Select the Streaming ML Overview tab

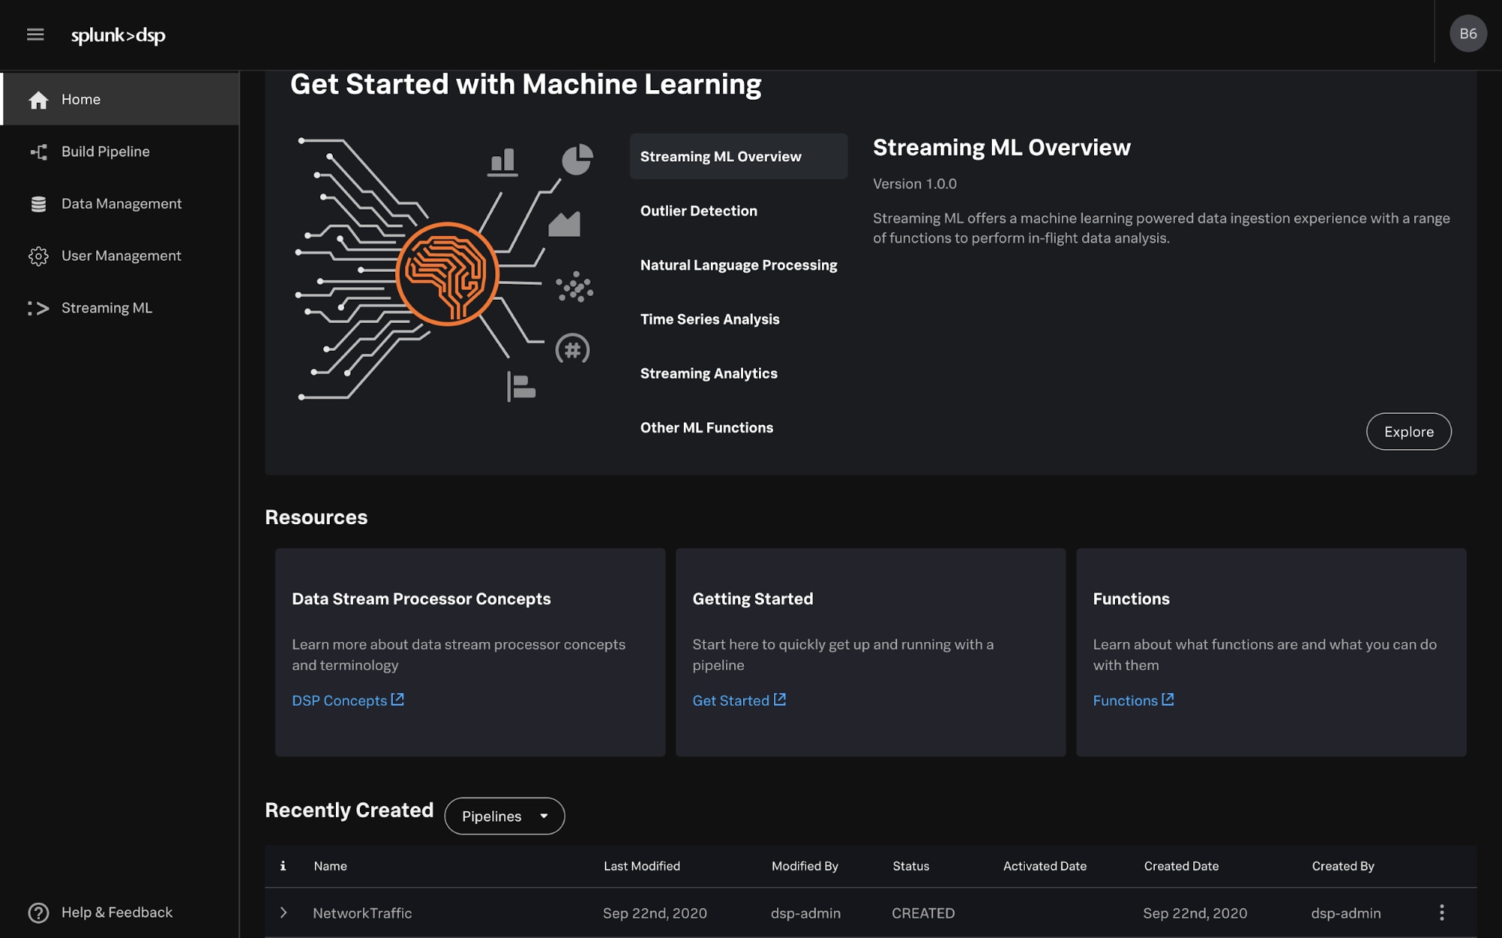[x=738, y=156]
